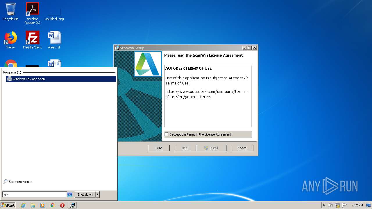This screenshot has width=372, height=209.
Task: Open Windows Media Player on taskbar
Action: (x=43, y=205)
